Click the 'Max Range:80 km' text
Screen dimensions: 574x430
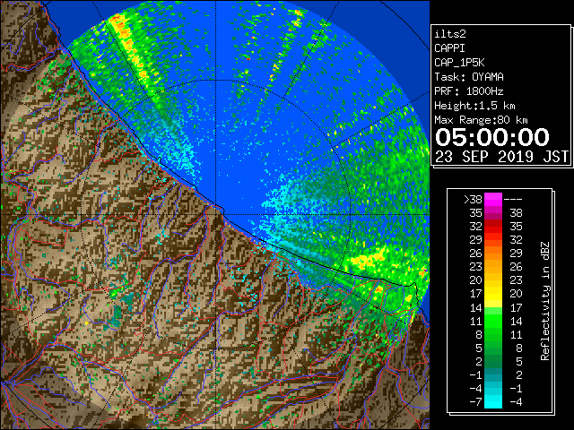pyautogui.click(x=481, y=120)
